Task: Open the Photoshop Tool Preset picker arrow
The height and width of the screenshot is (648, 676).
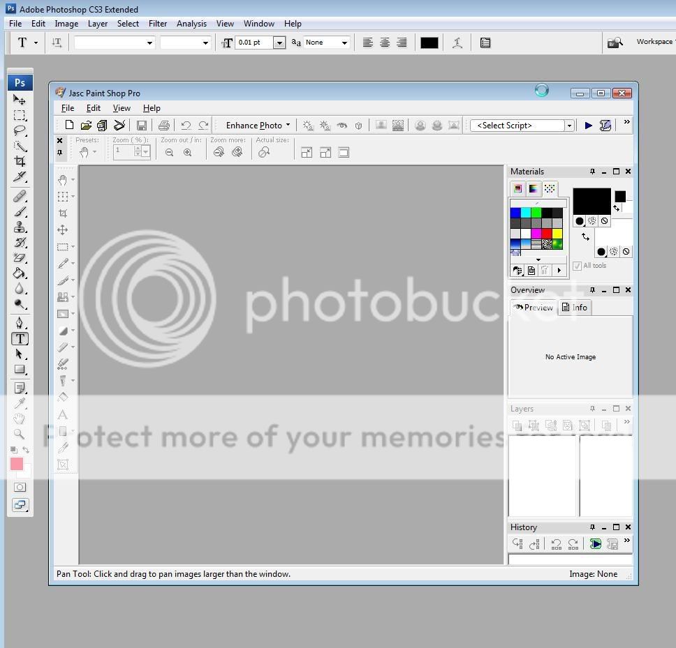Action: pyautogui.click(x=36, y=43)
